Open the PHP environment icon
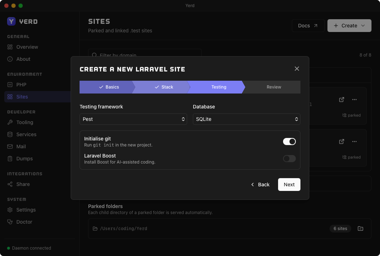The image size is (380, 256). point(10,84)
